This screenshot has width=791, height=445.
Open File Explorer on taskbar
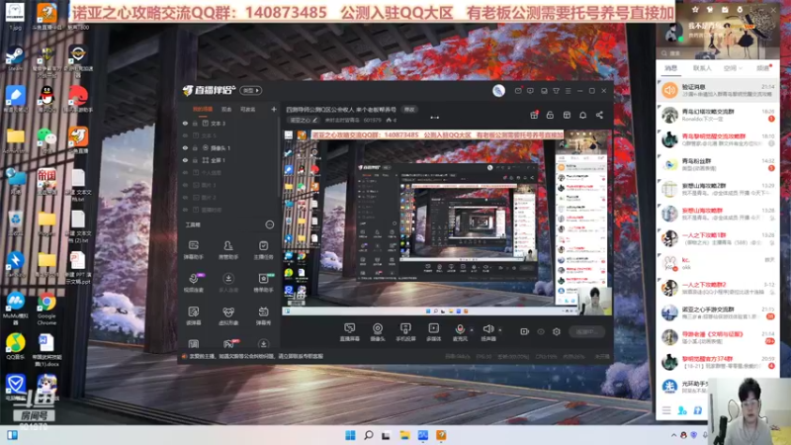pyautogui.click(x=404, y=435)
